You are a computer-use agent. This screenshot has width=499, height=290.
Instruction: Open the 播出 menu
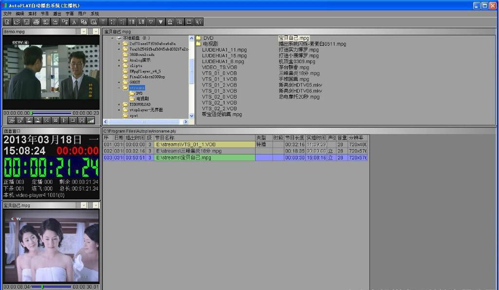[x=57, y=14]
